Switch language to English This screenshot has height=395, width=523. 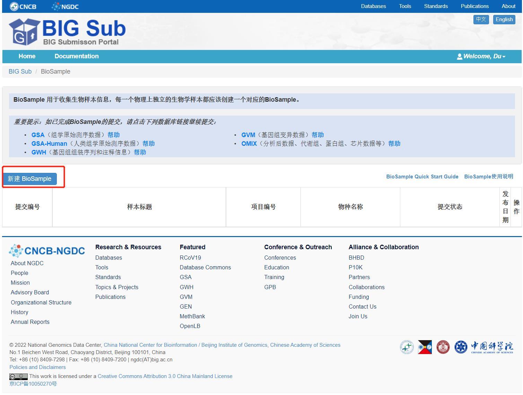pyautogui.click(x=504, y=19)
